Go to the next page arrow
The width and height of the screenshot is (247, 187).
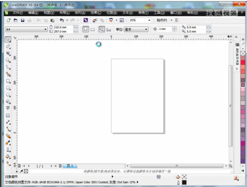point(51,166)
